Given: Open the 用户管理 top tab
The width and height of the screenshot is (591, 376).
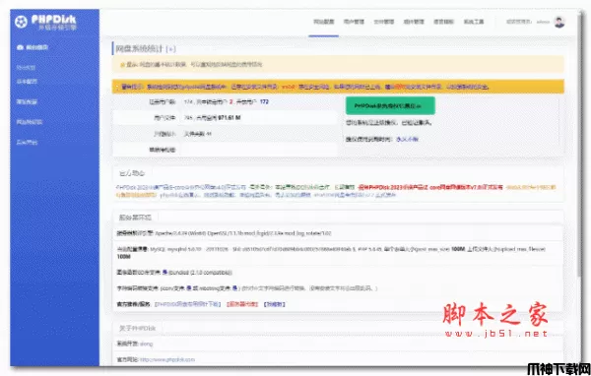Looking at the screenshot, I should [x=354, y=22].
